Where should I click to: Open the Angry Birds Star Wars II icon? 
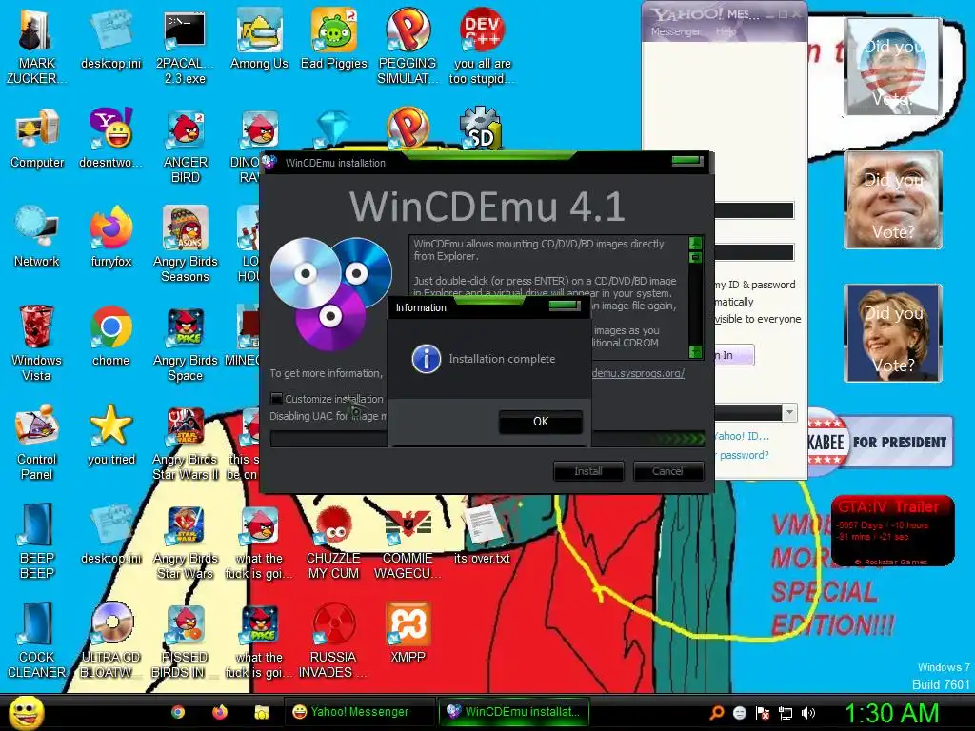pyautogui.click(x=185, y=442)
